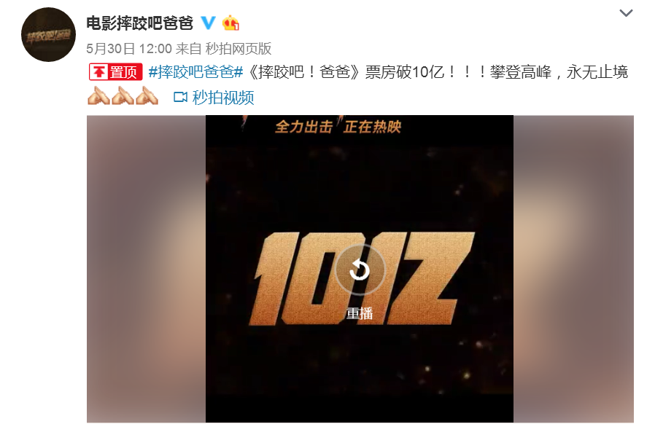Click the crown membership icon
This screenshot has height=424, width=655.
point(230,23)
